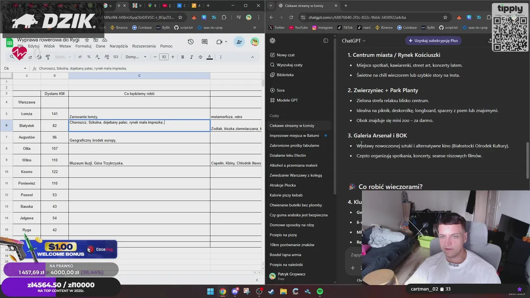Open chat Imprezowe miejsca w Batumi
The width and height of the screenshot is (530, 298).
coord(294,135)
